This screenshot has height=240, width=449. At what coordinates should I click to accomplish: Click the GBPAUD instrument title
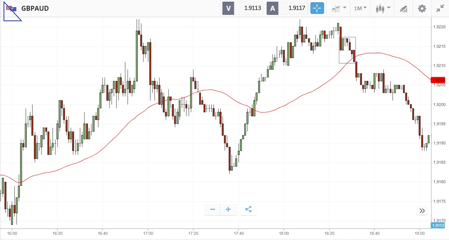(x=35, y=8)
